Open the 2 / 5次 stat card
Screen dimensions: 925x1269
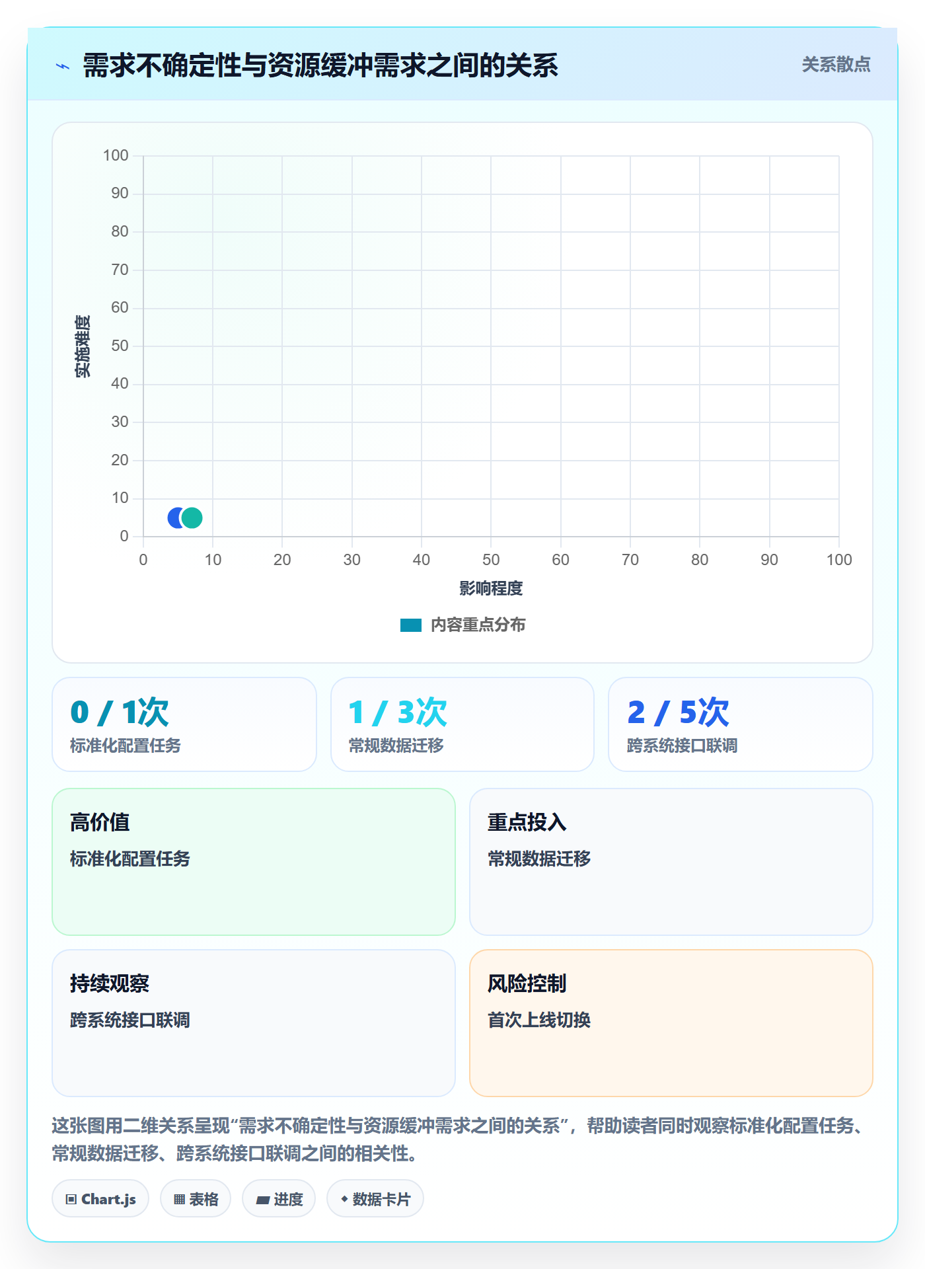point(741,724)
